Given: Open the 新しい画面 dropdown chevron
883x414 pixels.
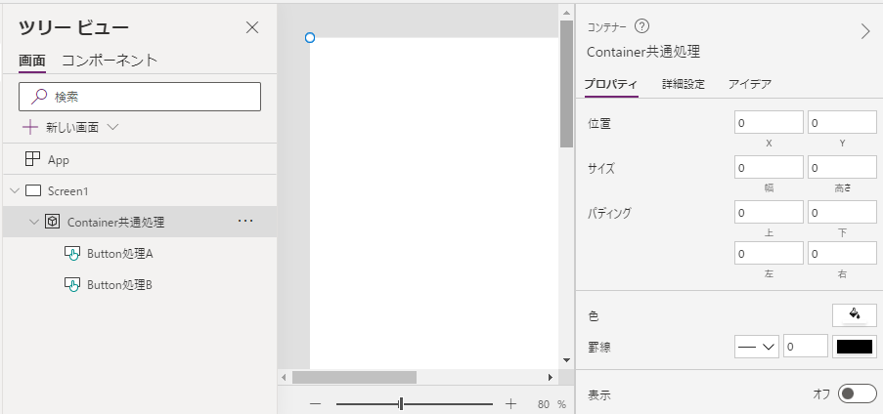Looking at the screenshot, I should (x=112, y=127).
